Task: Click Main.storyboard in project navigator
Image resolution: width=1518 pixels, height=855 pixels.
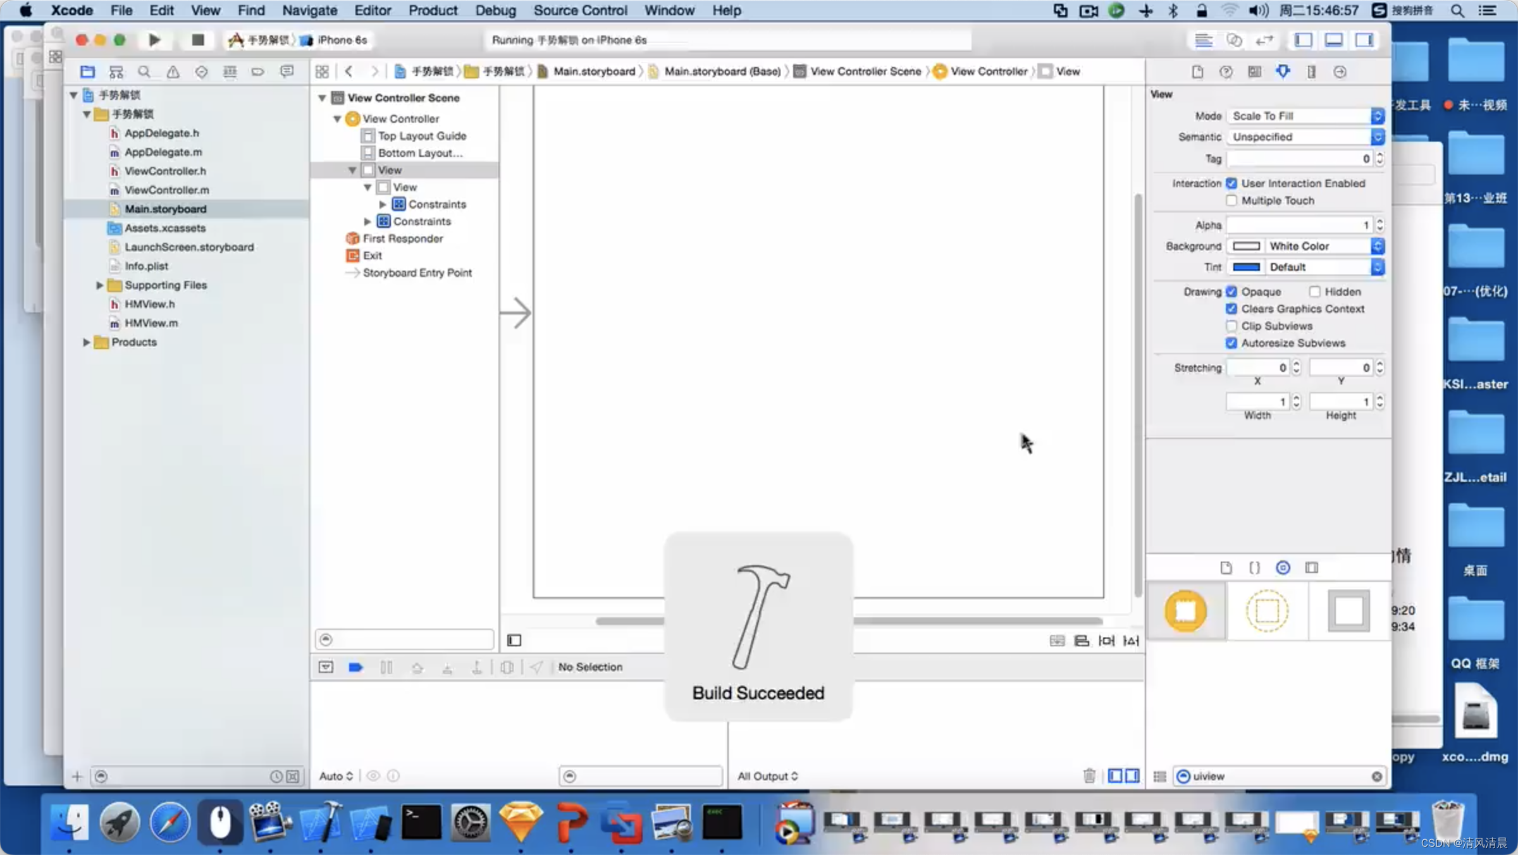Action: (164, 207)
